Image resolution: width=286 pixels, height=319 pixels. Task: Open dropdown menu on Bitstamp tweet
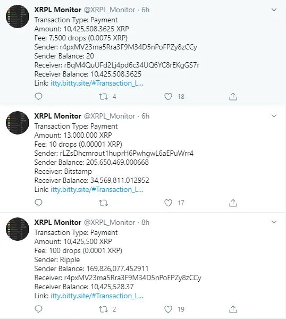(x=274, y=116)
